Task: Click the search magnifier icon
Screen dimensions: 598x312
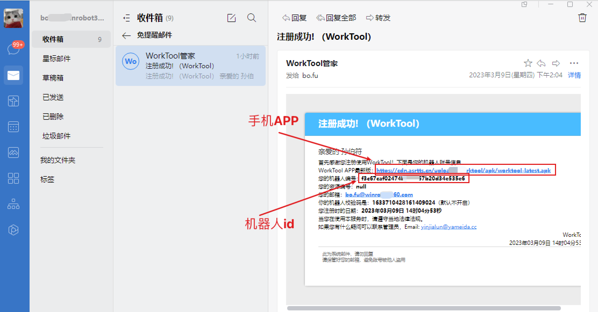Action: (x=251, y=18)
